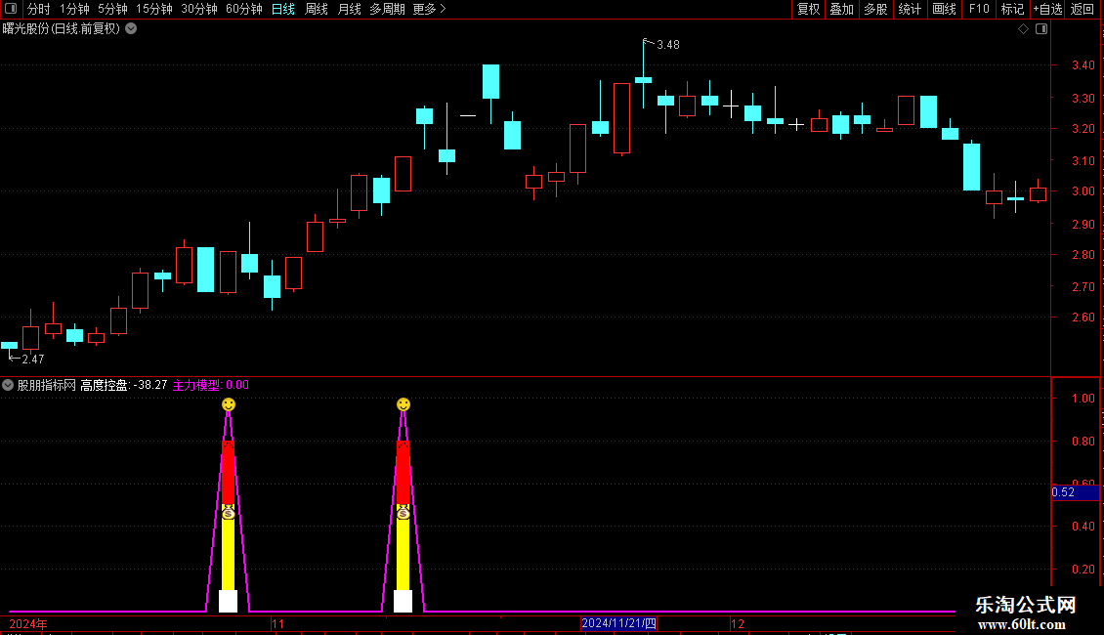
Task: Switch to 月线 monthly chart
Action: pyautogui.click(x=349, y=9)
